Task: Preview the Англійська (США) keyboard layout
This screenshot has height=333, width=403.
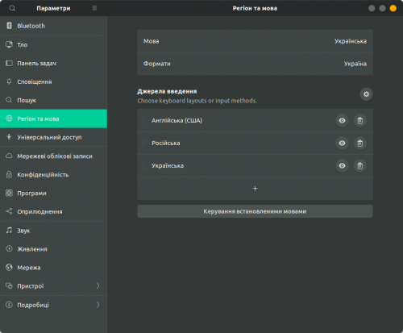Action: click(342, 120)
